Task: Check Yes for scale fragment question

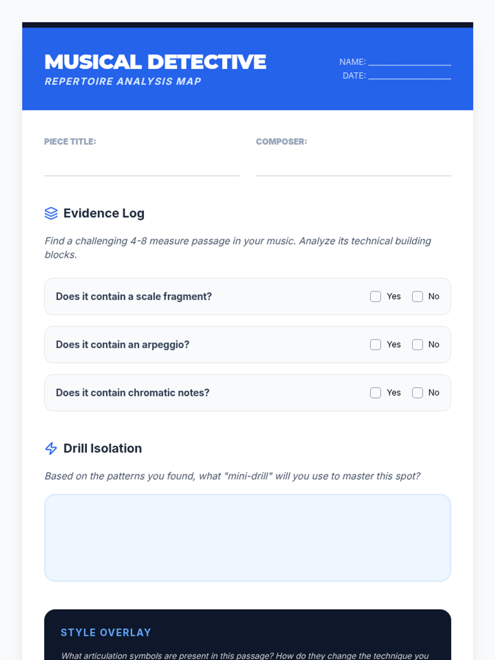Action: pyautogui.click(x=375, y=297)
